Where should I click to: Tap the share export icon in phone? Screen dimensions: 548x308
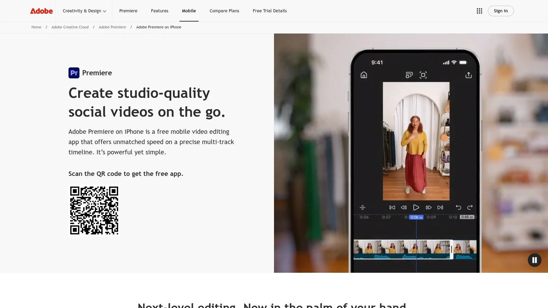click(x=469, y=75)
